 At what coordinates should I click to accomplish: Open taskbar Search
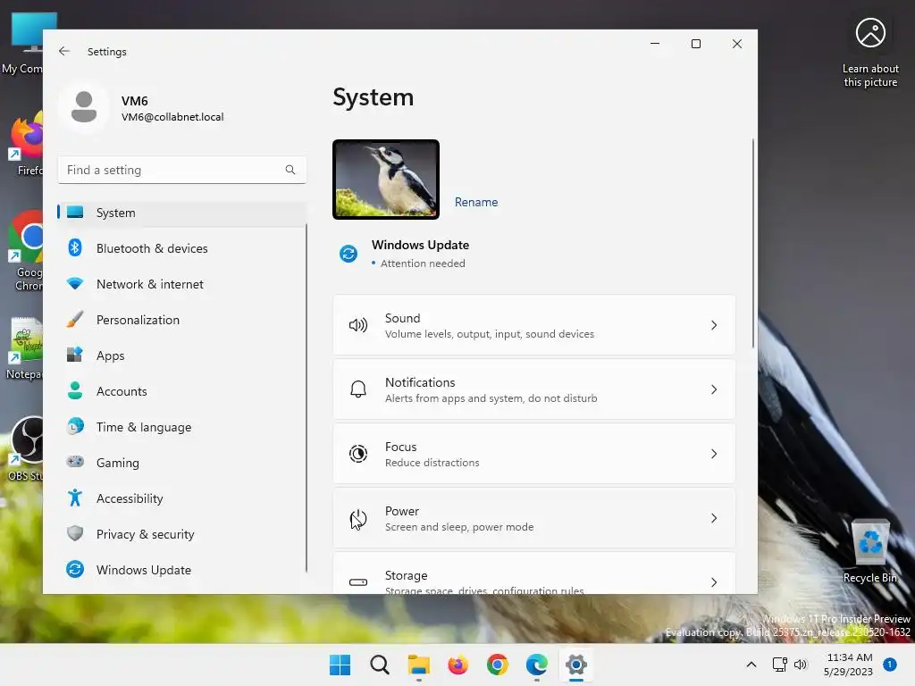click(379, 665)
